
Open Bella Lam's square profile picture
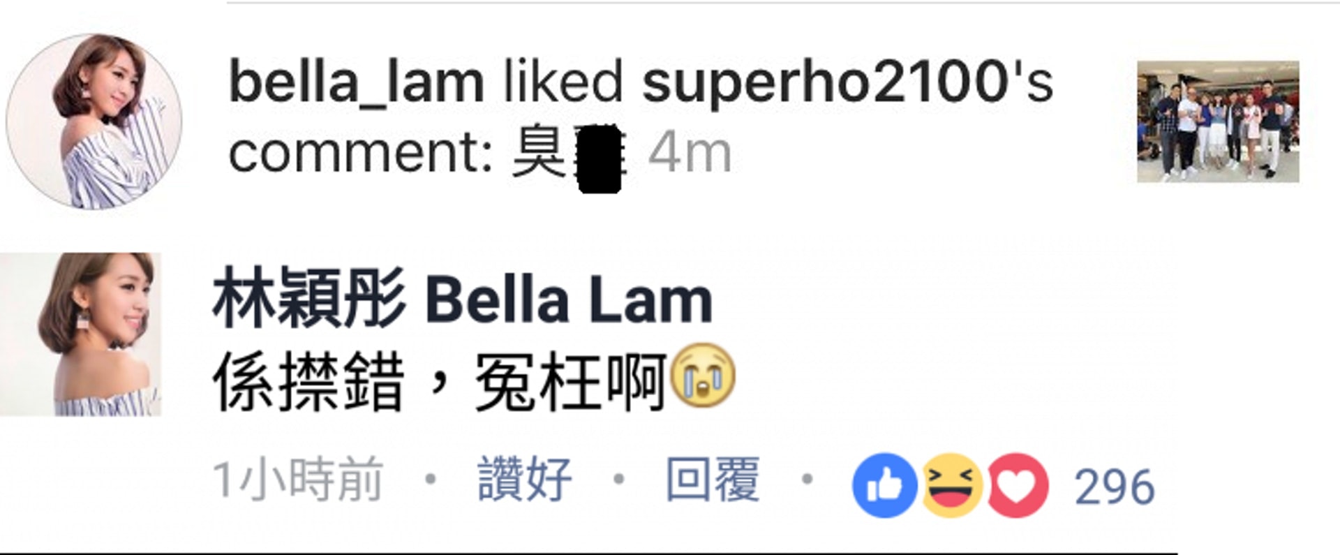(x=80, y=334)
